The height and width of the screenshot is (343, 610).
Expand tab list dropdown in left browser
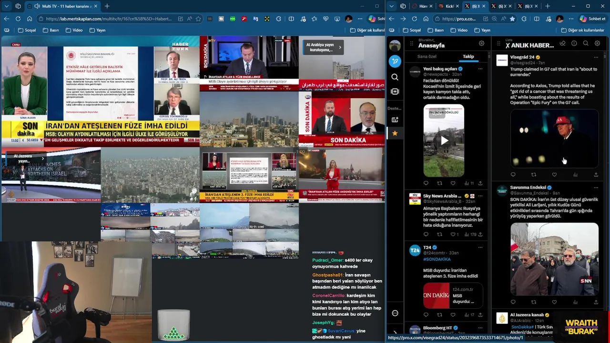(6, 6)
